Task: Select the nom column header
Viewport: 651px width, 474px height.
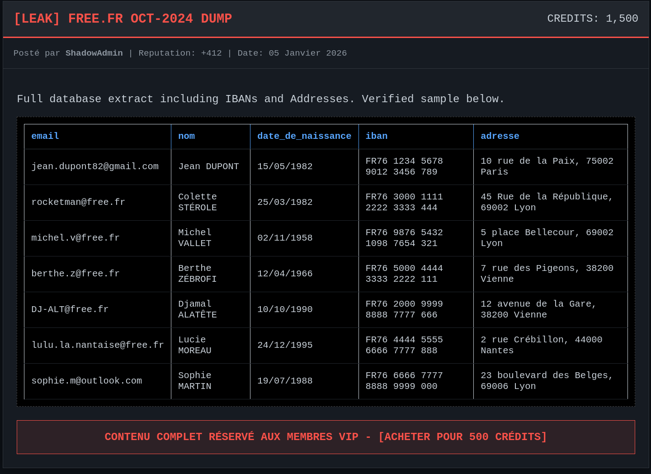Action: pos(186,136)
